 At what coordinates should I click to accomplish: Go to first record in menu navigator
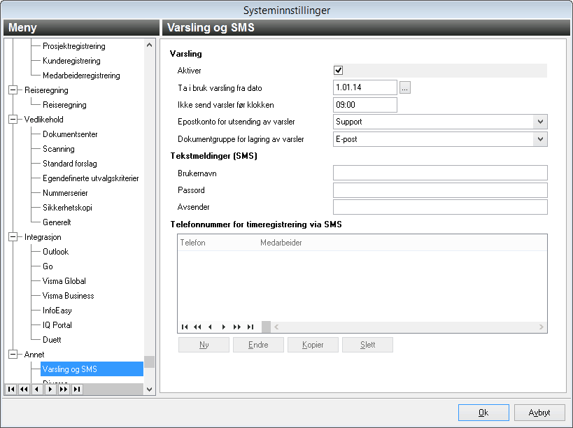pyautogui.click(x=11, y=390)
